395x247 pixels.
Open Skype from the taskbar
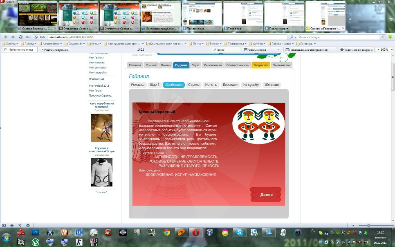239,232
